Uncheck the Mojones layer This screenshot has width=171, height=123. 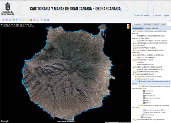coord(144,93)
